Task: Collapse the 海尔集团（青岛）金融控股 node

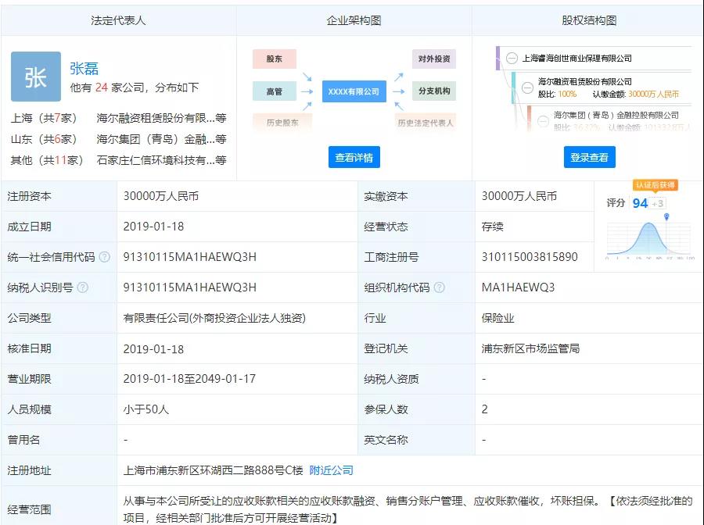Action: pyautogui.click(x=544, y=122)
